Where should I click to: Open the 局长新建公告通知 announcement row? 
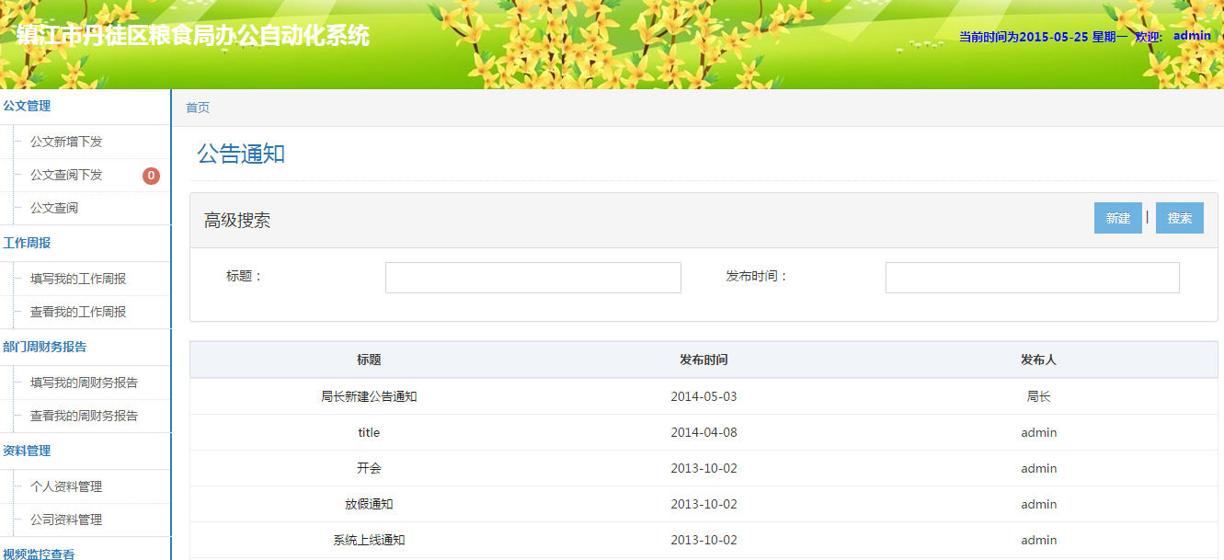369,396
